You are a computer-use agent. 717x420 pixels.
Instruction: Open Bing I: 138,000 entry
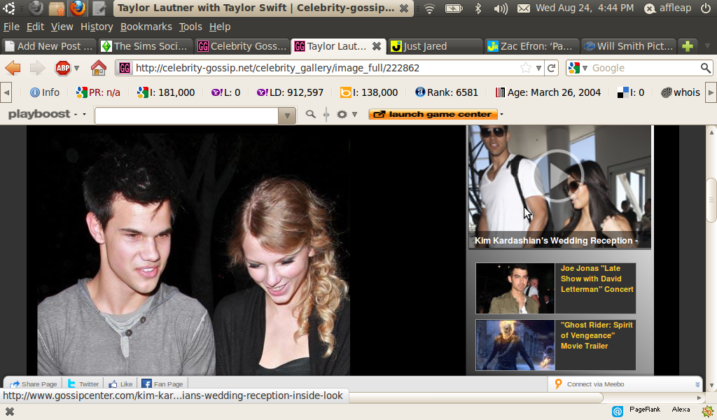(x=369, y=92)
